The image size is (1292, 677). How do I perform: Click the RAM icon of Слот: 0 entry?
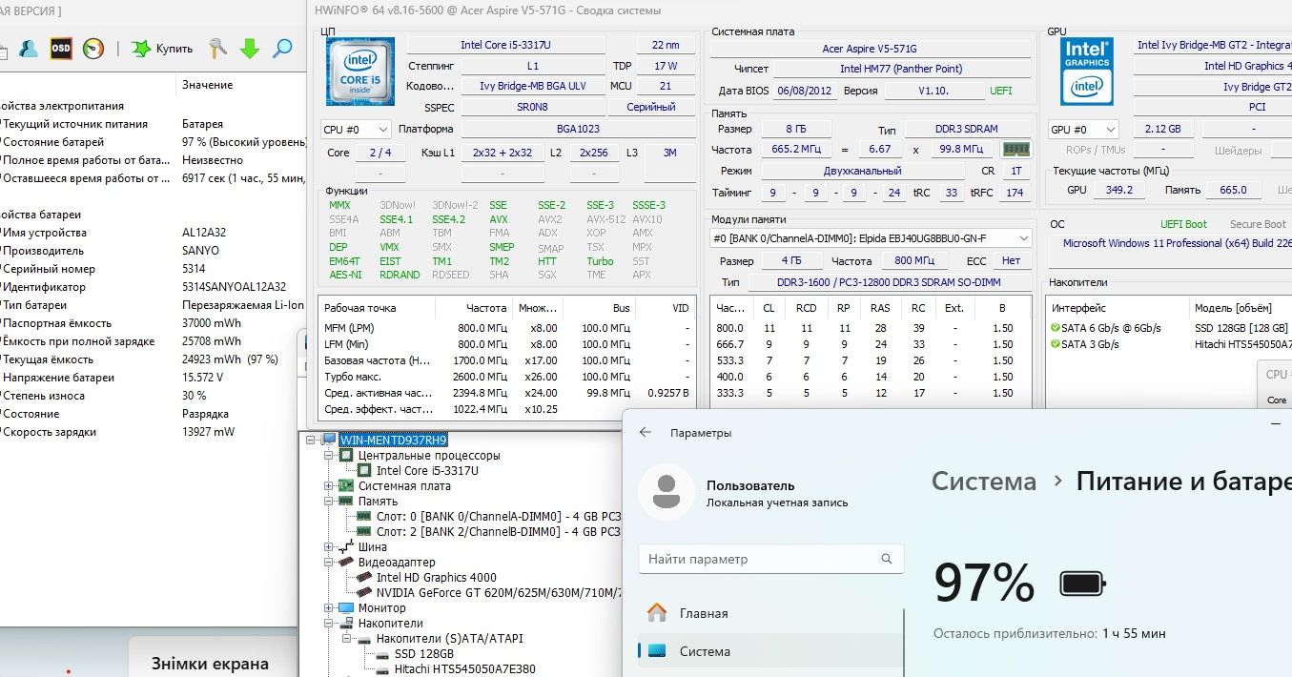(364, 516)
